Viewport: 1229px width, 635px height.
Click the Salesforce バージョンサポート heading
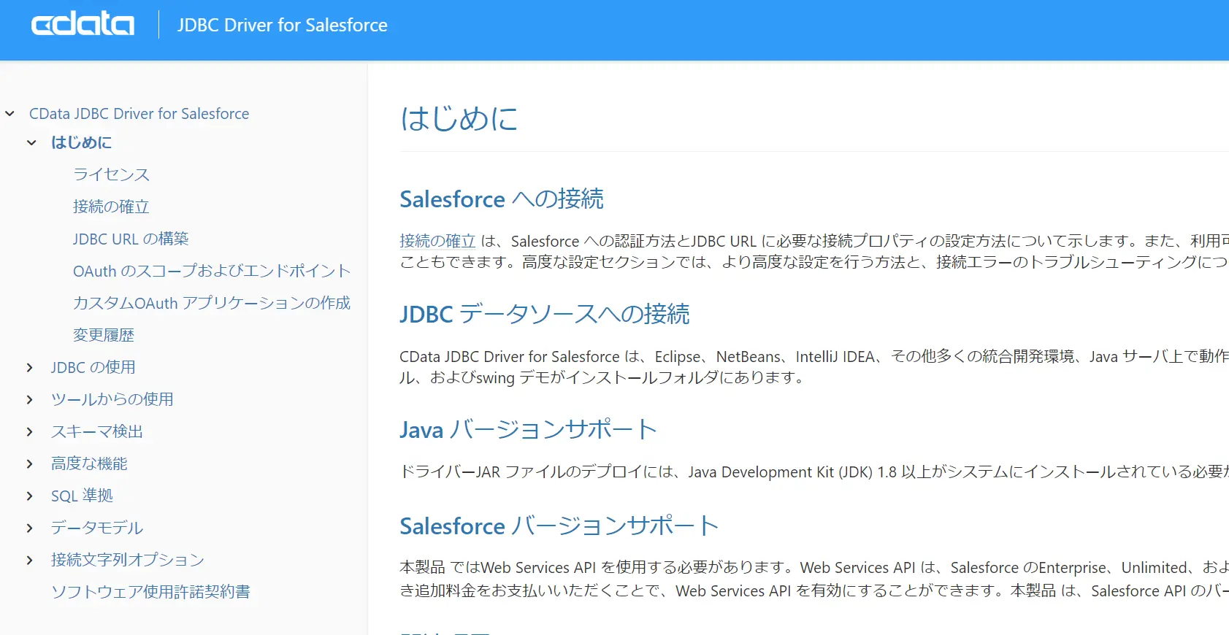[x=559, y=526]
